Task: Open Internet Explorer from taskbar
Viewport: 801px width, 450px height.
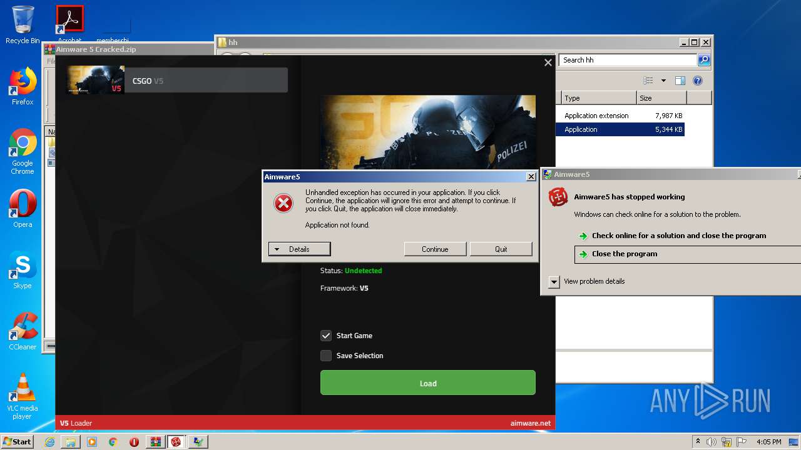Action: (x=49, y=442)
